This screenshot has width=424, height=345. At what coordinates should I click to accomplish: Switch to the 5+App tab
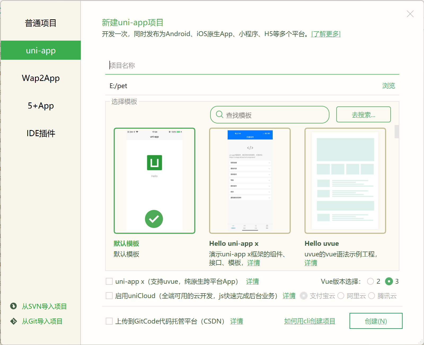pos(41,106)
